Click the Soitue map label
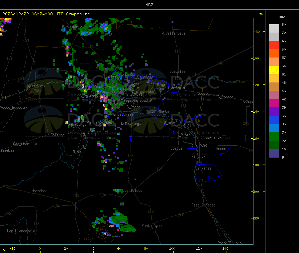 coord(176,148)
